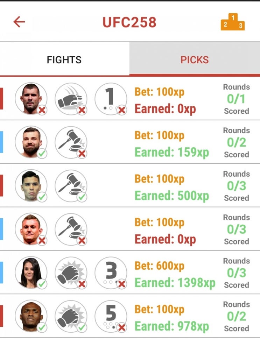Open the female fighter's portrait thumbnail
Screen dimensions: 260x339
(31, 273)
